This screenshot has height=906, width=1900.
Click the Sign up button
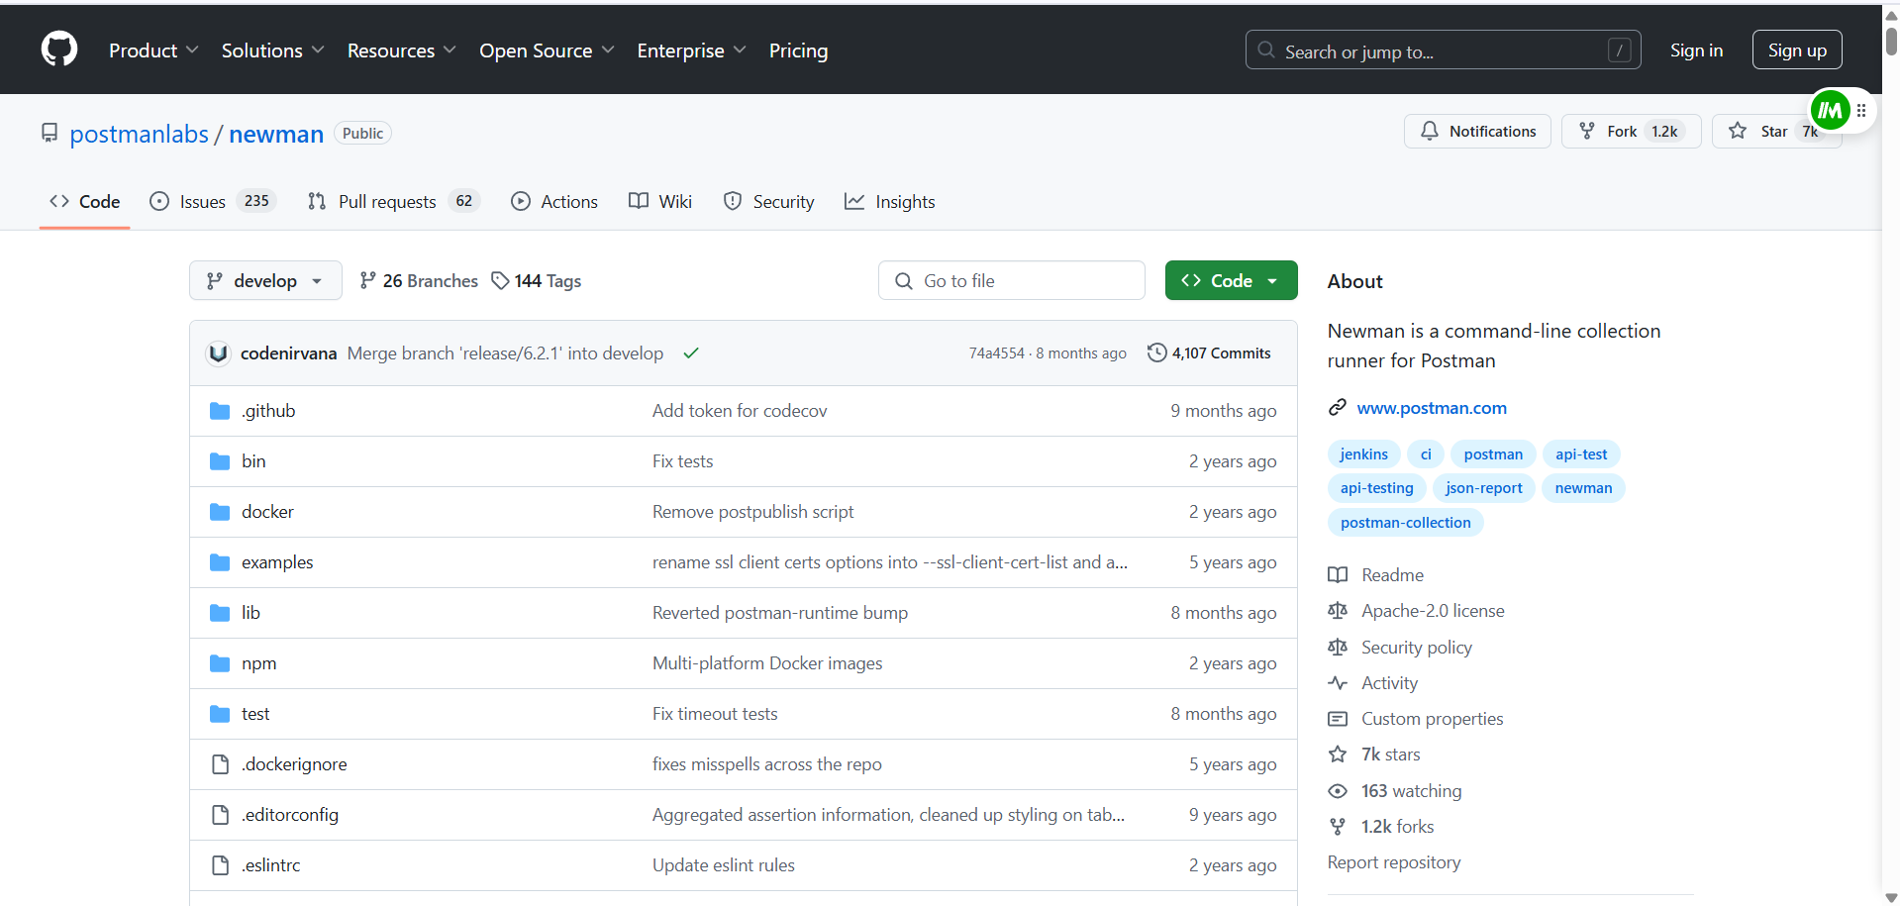tap(1797, 50)
